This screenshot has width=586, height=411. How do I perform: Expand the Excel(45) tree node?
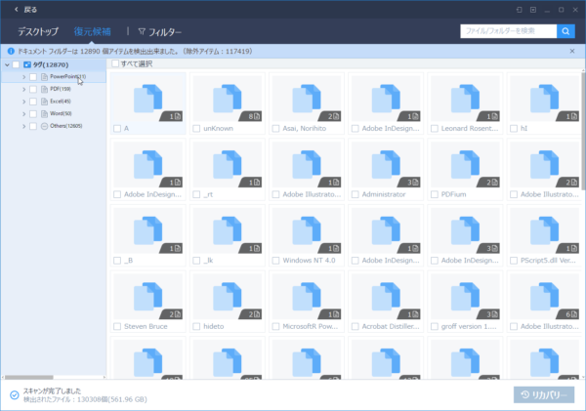click(23, 102)
